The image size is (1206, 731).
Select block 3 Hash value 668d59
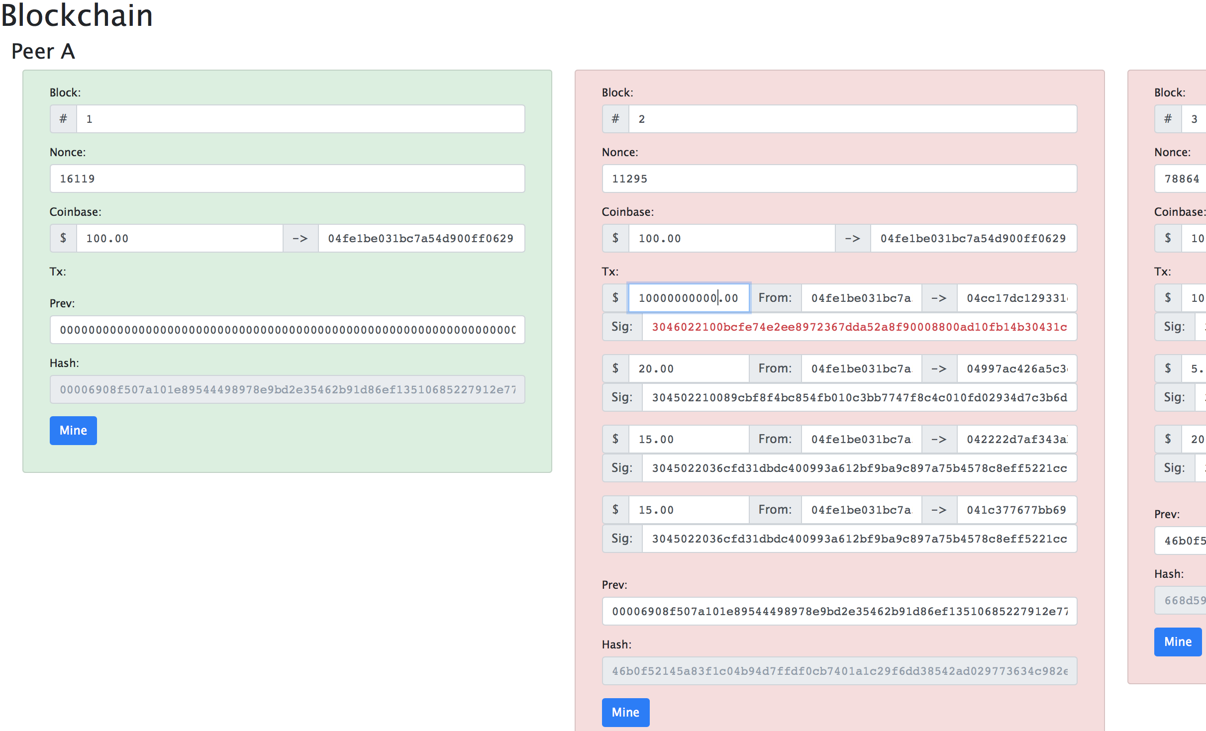point(1180,600)
